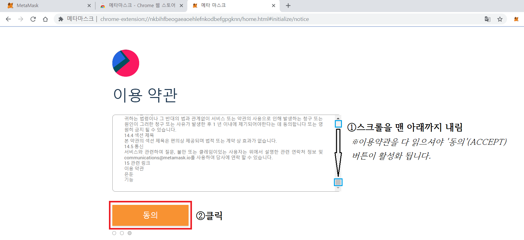Image resolution: width=524 pixels, height=240 pixels.
Task: Click the 14.5 통신 line
Action: [134, 146]
